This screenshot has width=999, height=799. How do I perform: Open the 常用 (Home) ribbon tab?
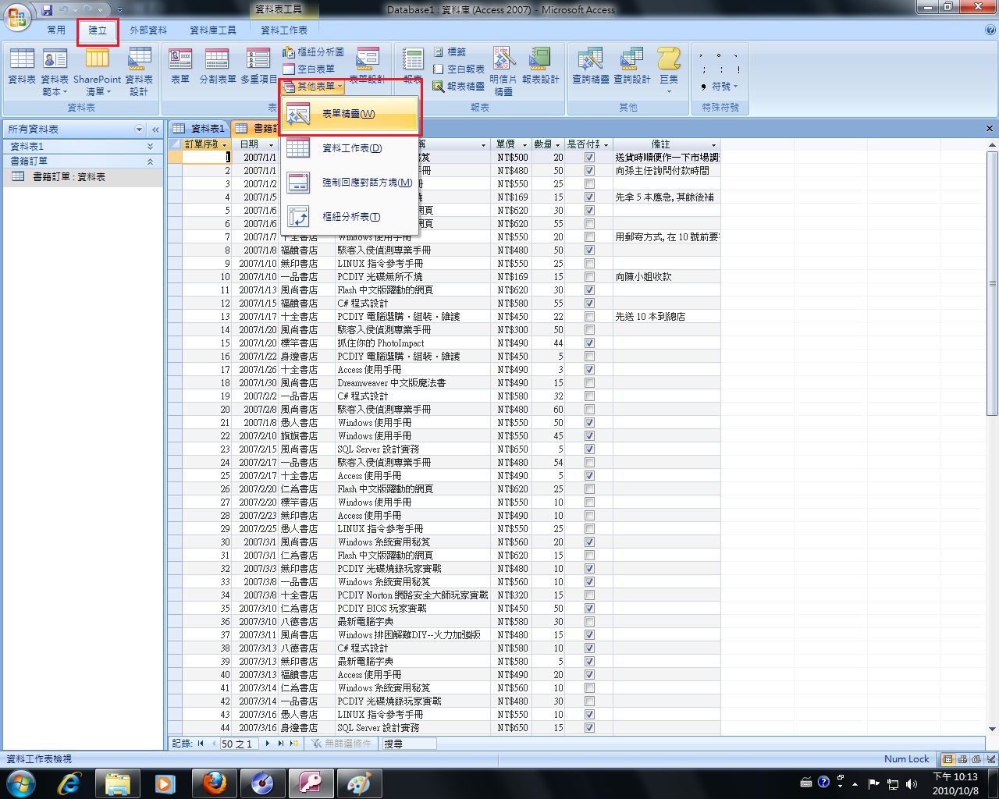pos(56,30)
